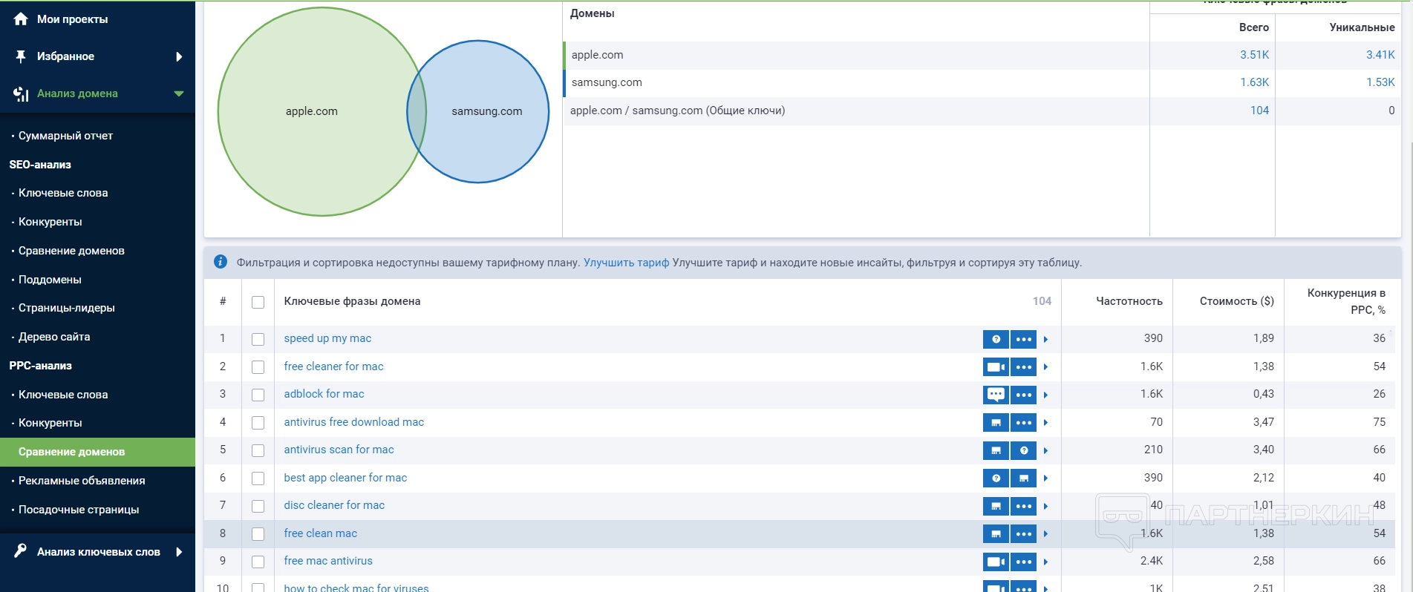Expand the row arrow for antivirus free download mac
The height and width of the screenshot is (592, 1413).
pyautogui.click(x=1045, y=422)
